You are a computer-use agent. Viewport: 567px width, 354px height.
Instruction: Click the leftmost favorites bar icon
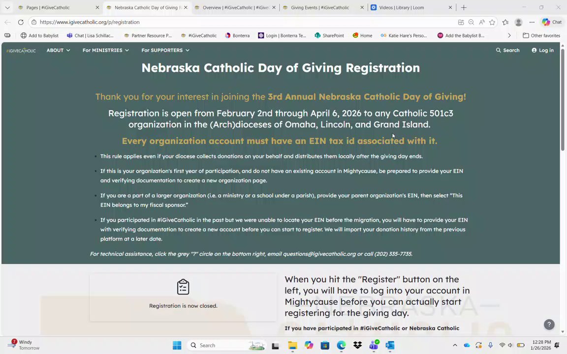click(x=7, y=35)
